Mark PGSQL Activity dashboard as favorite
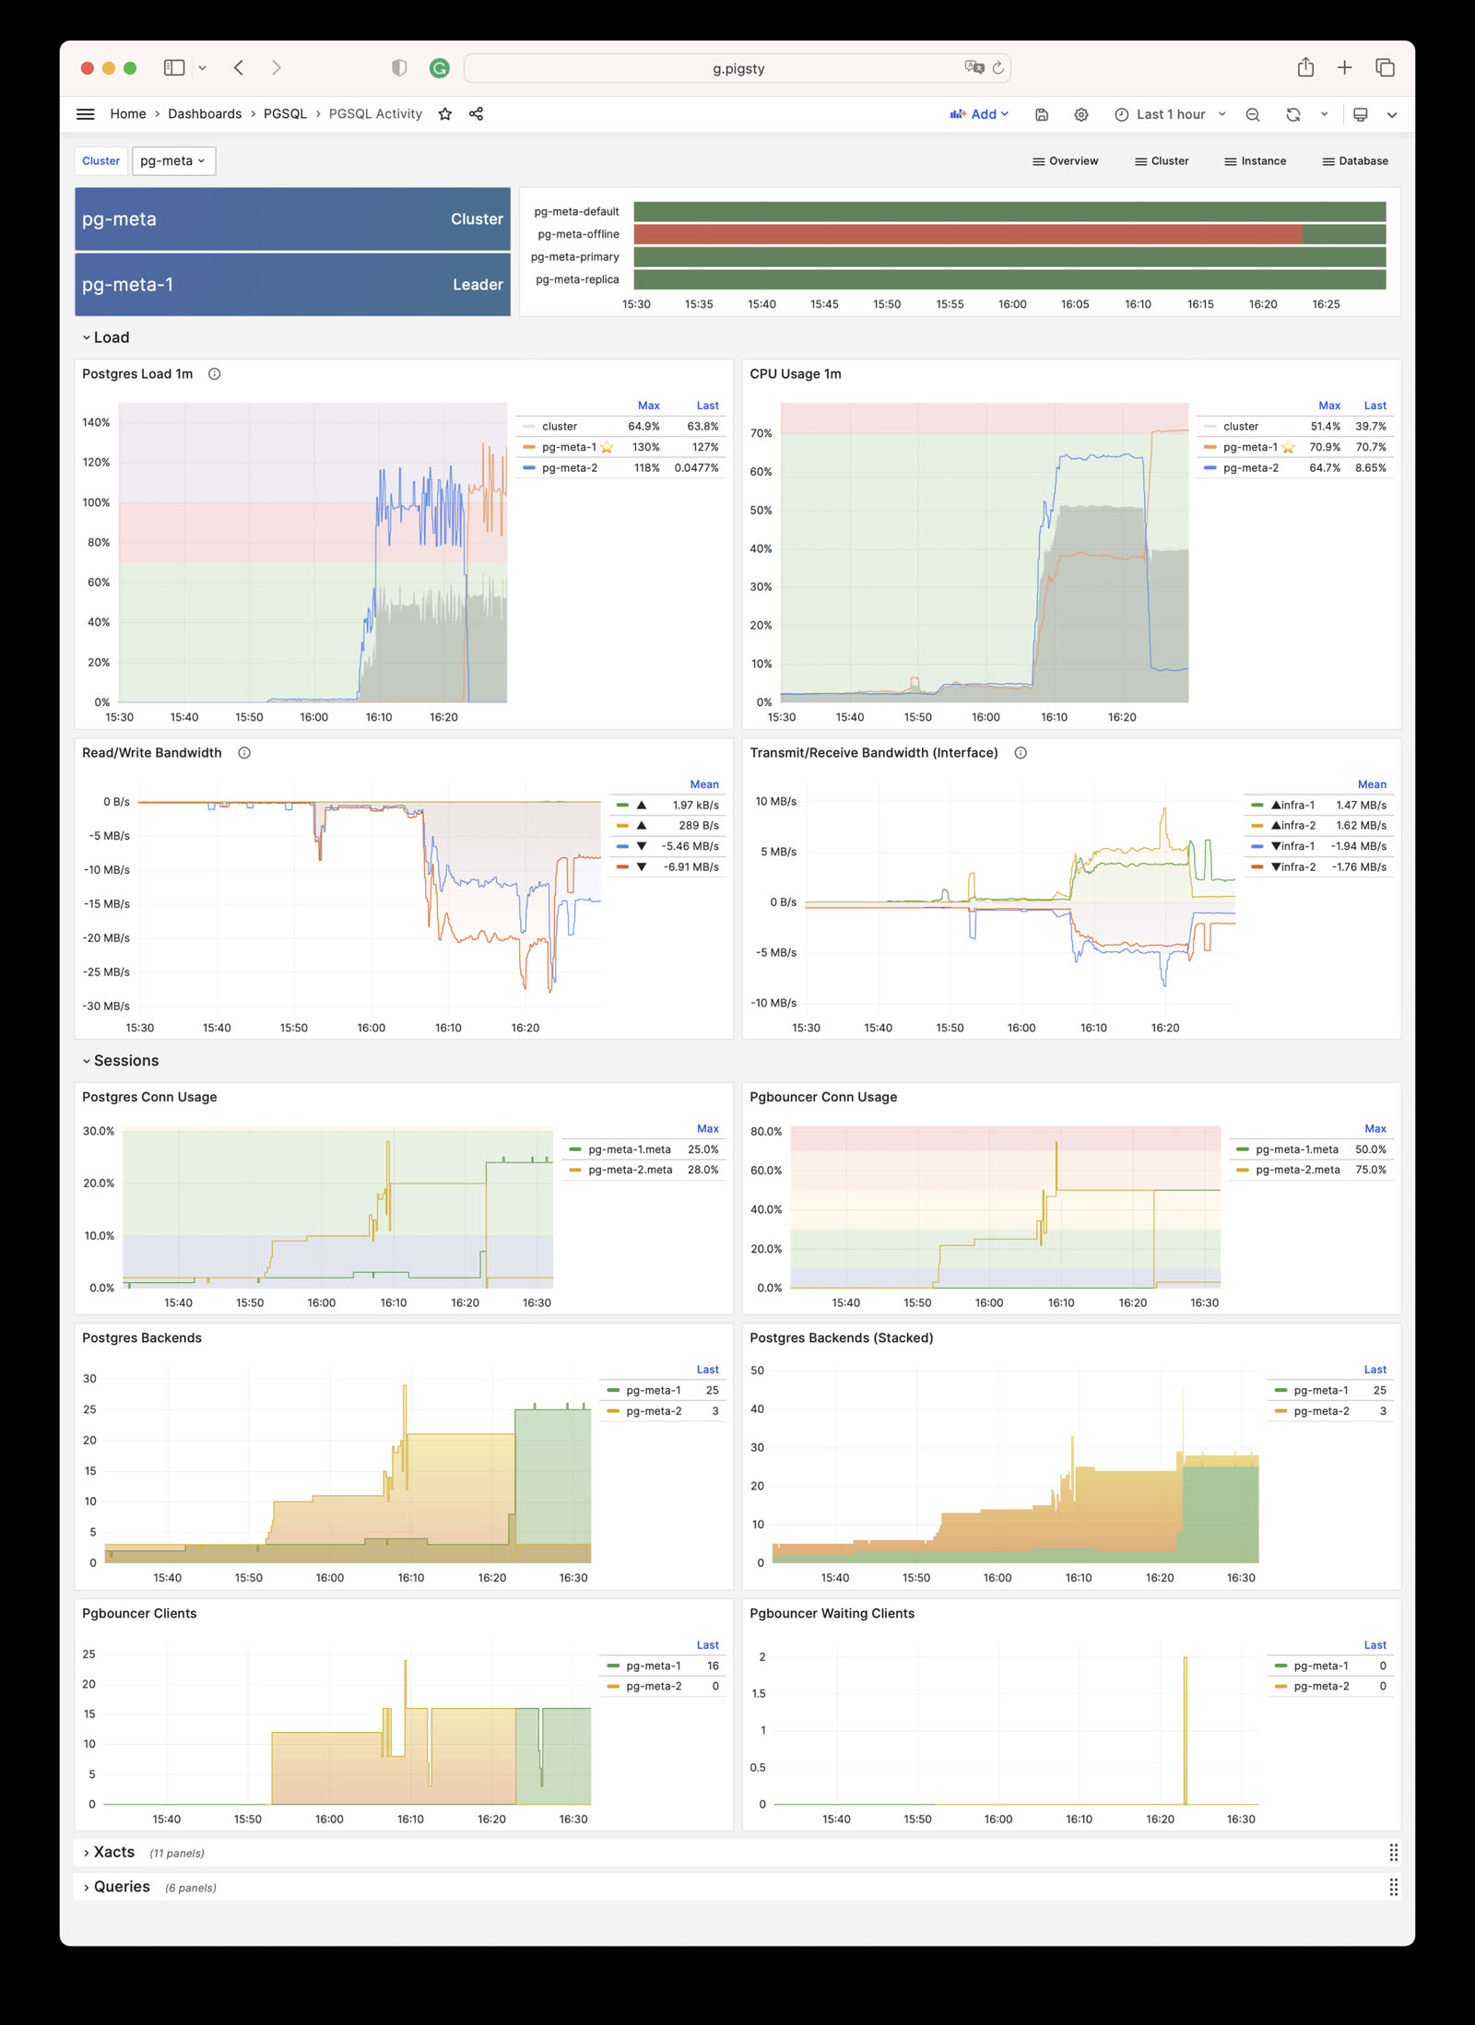This screenshot has width=1475, height=2025. (445, 113)
